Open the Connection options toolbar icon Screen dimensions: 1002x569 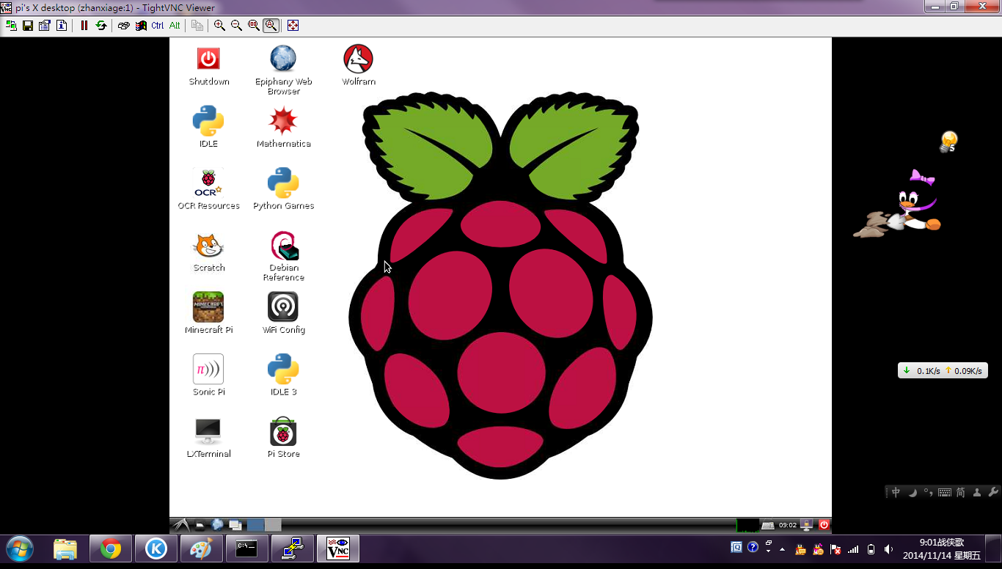[44, 26]
